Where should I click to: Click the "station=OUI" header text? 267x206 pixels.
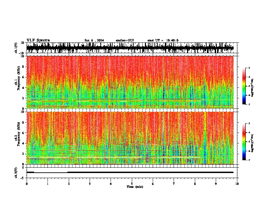pos(125,40)
